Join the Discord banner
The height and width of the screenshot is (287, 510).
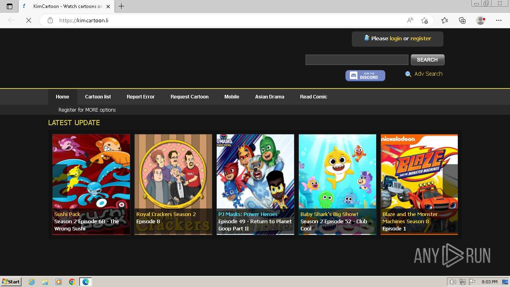coord(365,75)
